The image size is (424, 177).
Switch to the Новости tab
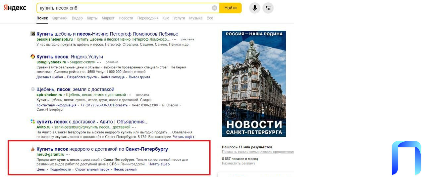pos(126,18)
